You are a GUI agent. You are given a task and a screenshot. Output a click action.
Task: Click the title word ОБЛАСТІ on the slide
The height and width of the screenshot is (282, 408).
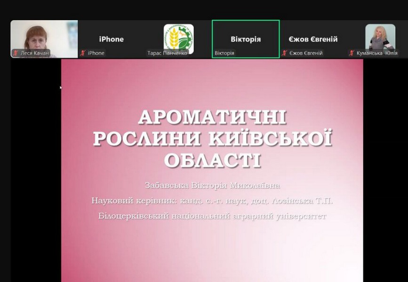tap(212, 160)
